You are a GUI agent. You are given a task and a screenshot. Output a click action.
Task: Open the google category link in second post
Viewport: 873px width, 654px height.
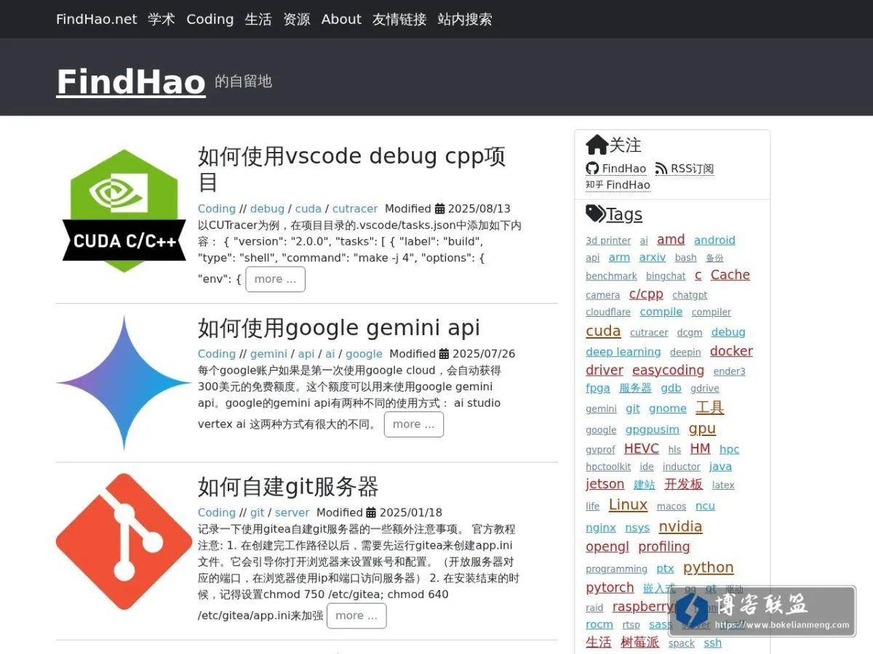364,354
